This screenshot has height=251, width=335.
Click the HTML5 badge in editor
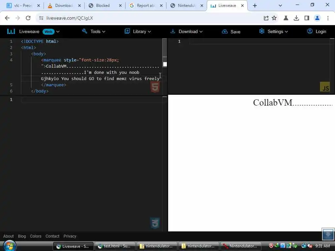click(155, 88)
